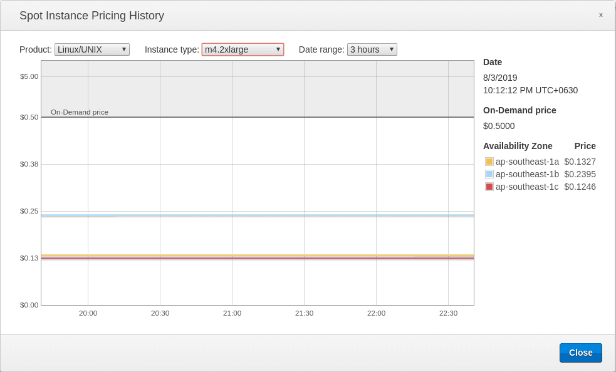The height and width of the screenshot is (372, 616).
Task: Click the Spot Instance Pricing History title
Action: coord(91,16)
